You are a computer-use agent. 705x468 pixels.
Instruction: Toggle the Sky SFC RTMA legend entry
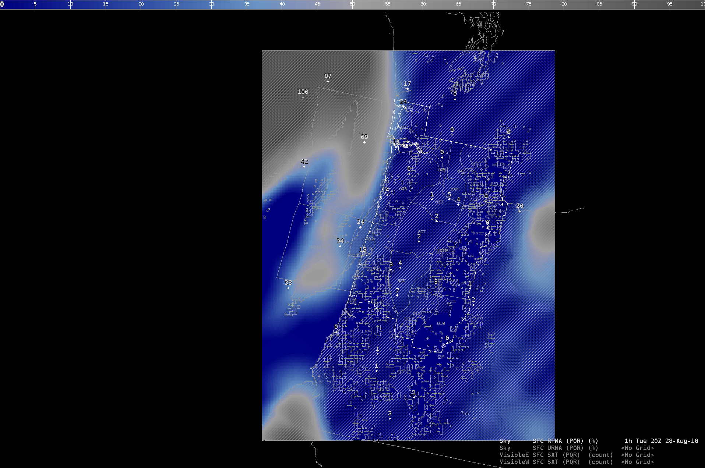tap(549, 441)
